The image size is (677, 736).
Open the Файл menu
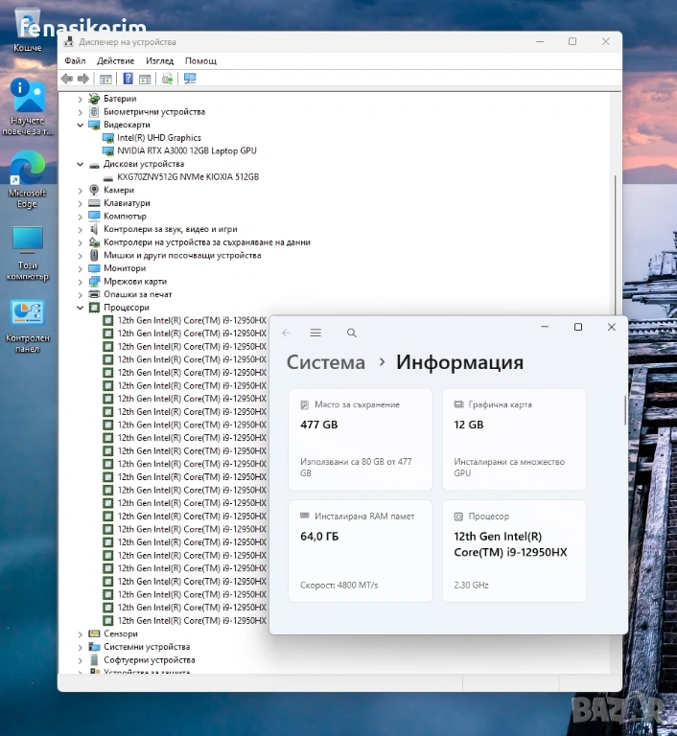(75, 60)
